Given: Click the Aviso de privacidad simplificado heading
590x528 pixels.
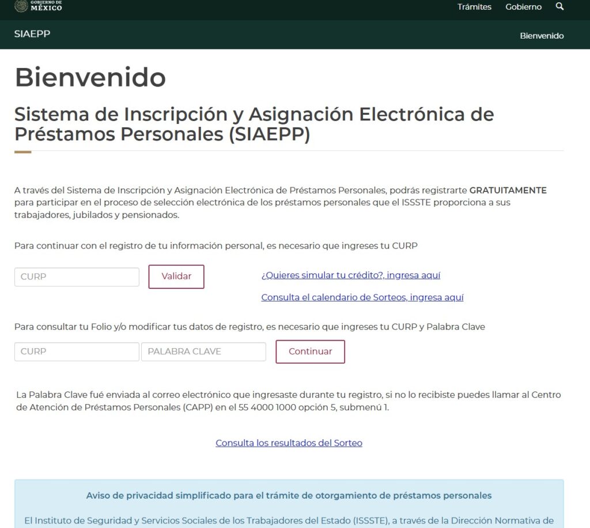Looking at the screenshot, I should click(x=289, y=495).
